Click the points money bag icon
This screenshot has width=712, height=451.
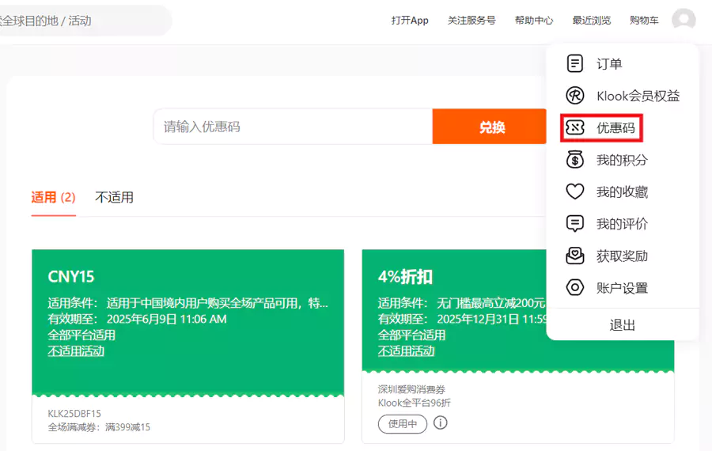[x=575, y=160]
